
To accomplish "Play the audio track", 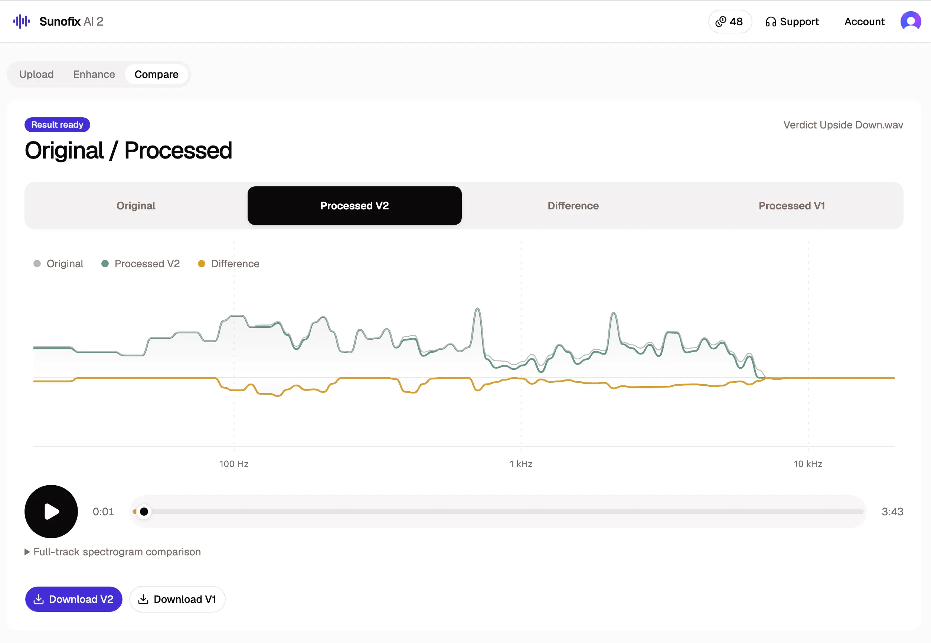I will coord(51,511).
